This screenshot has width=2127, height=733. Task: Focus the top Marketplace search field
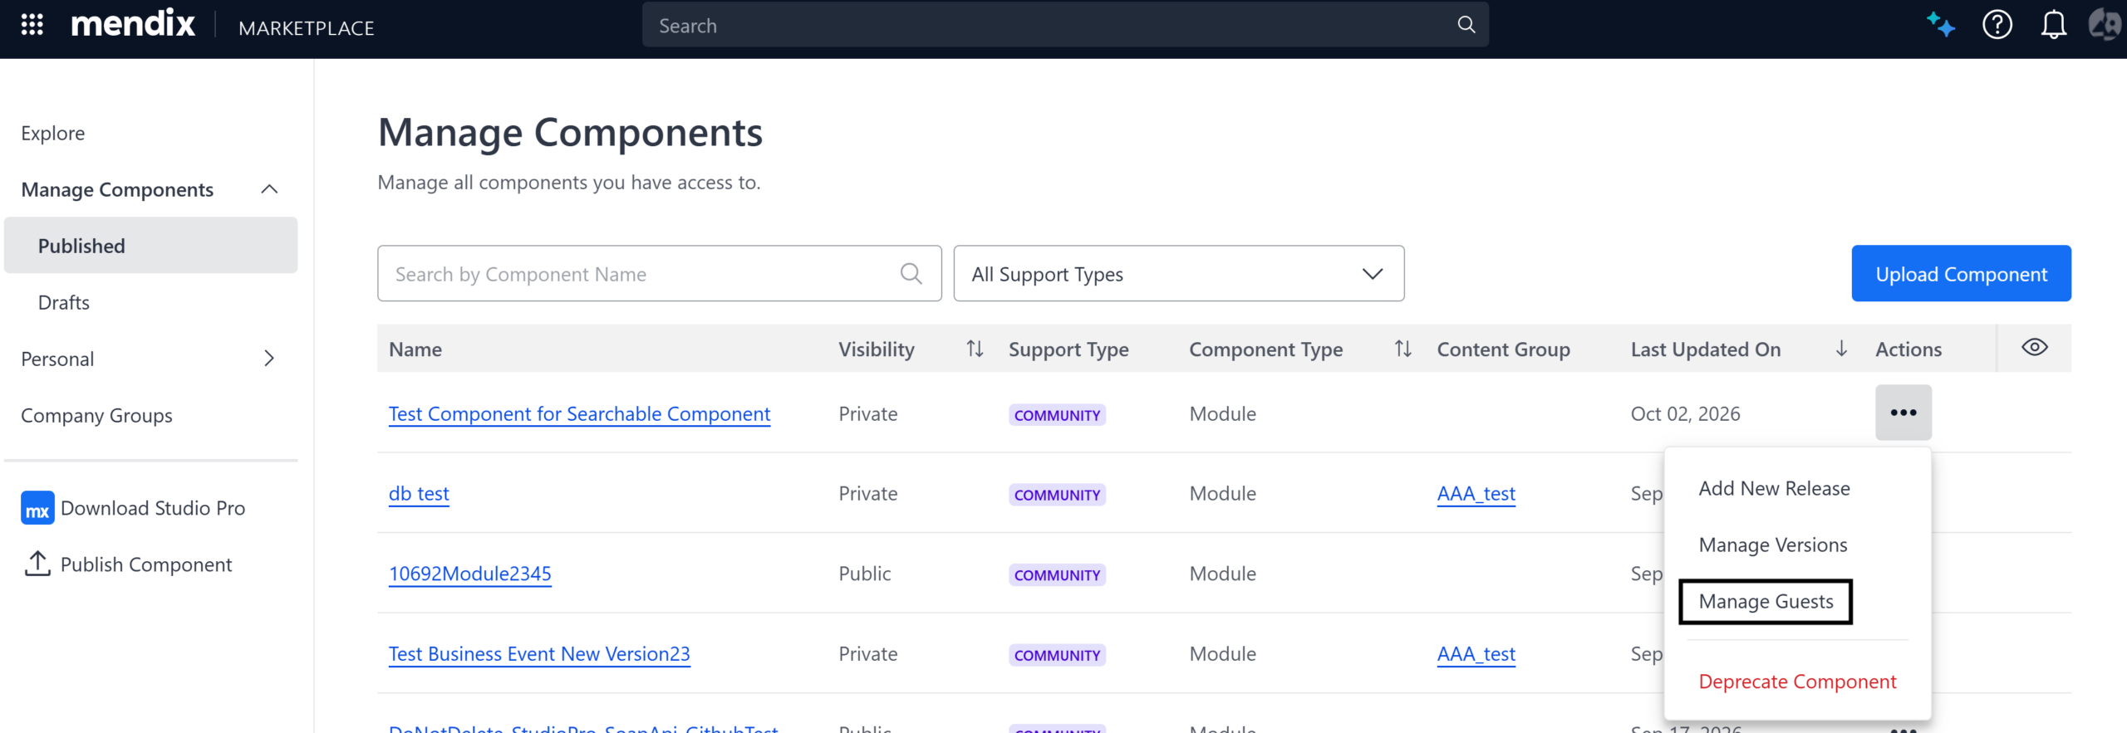pyautogui.click(x=1065, y=25)
